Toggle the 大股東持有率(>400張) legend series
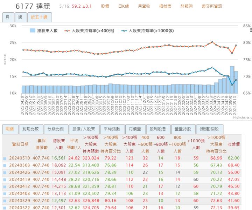The height and width of the screenshot is (210, 252). 89,31
